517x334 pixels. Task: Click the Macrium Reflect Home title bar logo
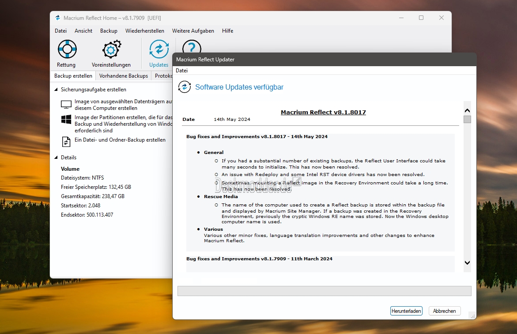tap(58, 18)
